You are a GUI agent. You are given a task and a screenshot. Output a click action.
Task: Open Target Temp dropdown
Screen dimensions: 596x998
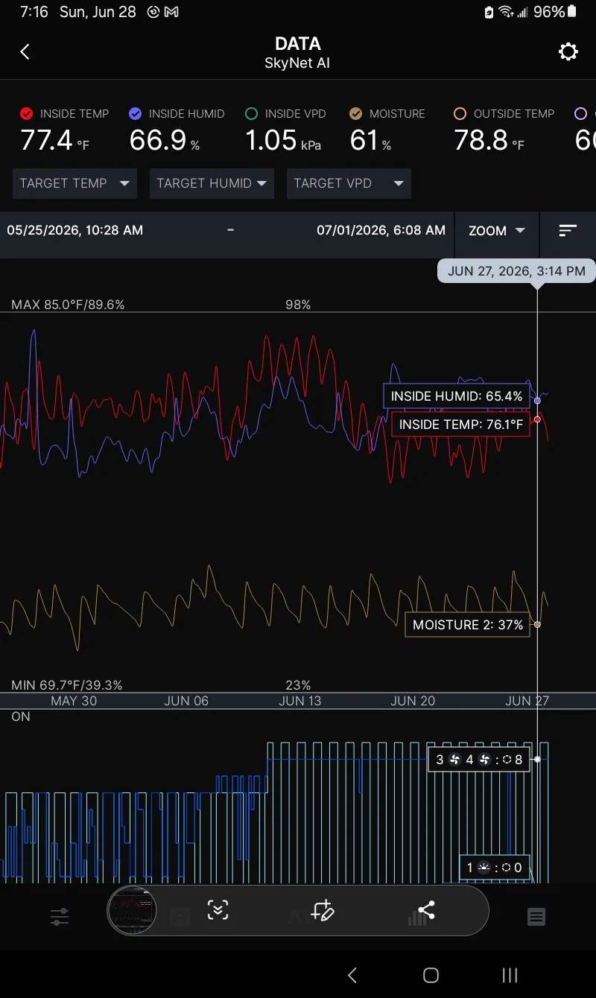74,183
